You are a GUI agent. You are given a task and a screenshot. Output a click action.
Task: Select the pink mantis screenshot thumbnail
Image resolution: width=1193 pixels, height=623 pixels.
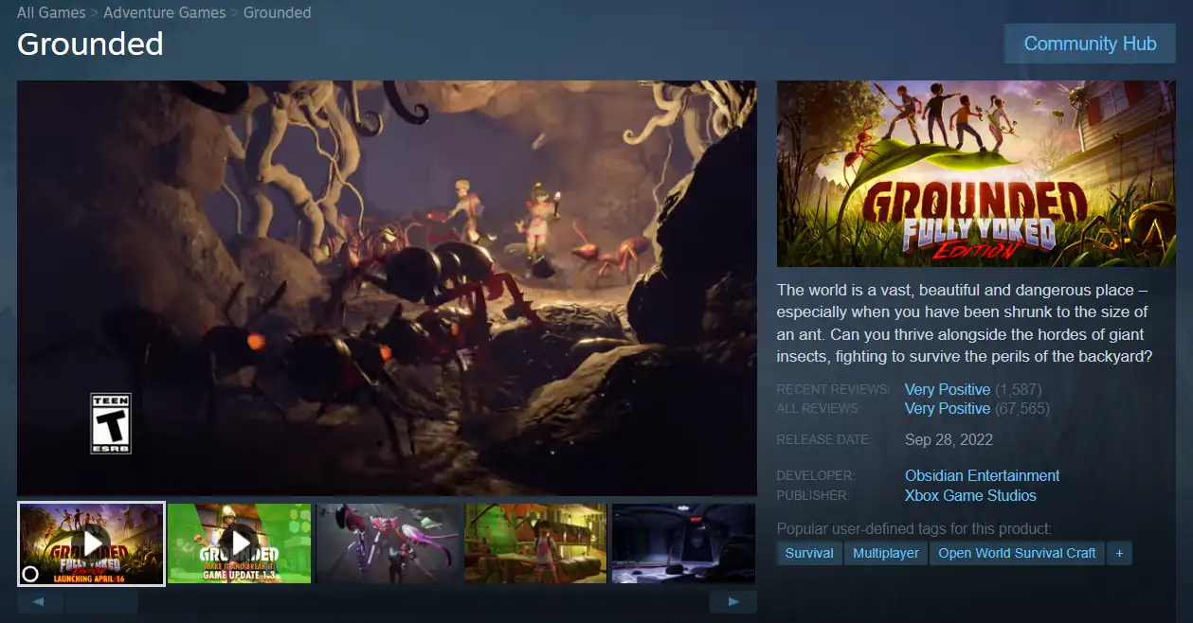[389, 543]
